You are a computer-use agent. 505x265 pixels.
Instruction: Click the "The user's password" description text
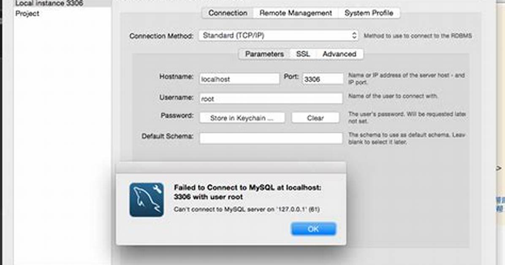tap(407, 118)
